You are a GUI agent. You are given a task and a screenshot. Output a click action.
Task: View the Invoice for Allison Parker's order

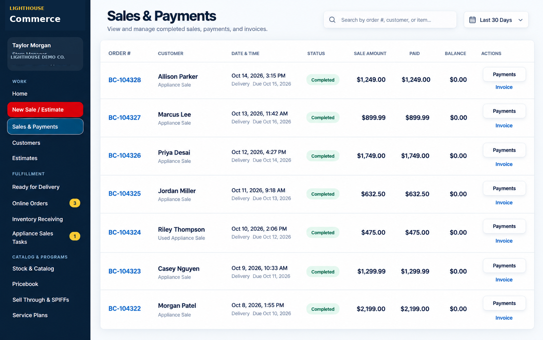point(504,87)
